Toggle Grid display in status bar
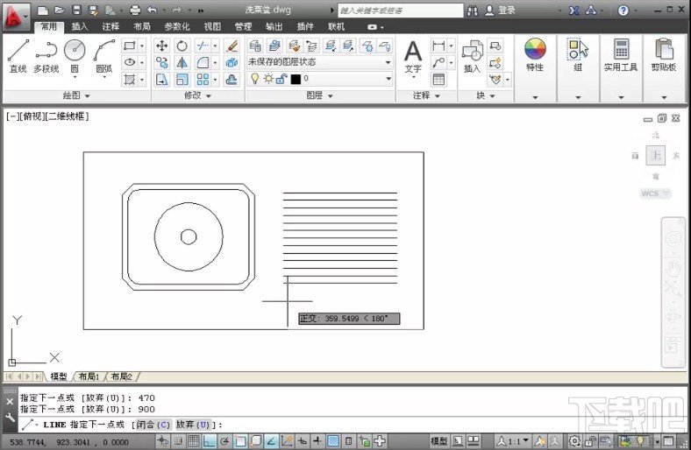 (194, 440)
